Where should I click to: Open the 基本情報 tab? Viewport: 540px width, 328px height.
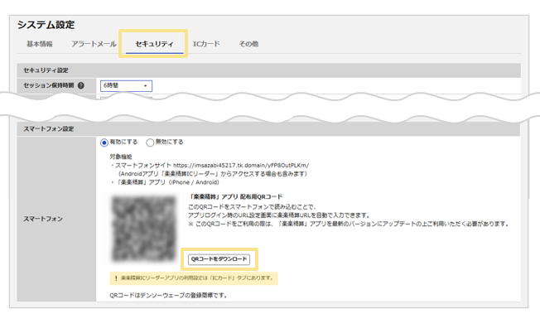pos(40,44)
